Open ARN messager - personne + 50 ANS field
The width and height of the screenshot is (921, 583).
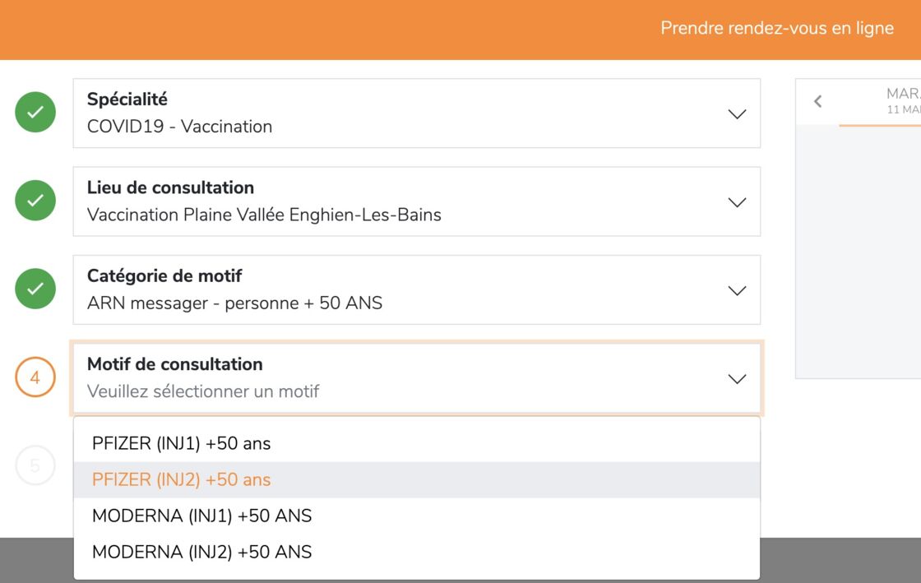click(x=416, y=289)
